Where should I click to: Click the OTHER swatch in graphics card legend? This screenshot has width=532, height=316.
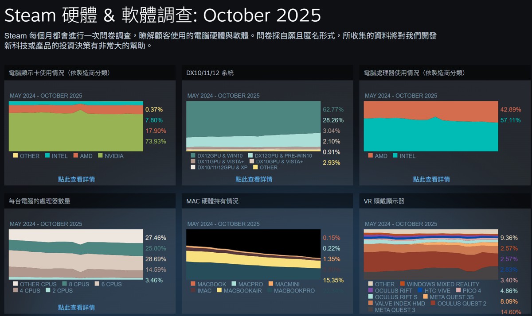[16, 156]
